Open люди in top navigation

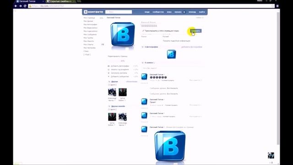[x=147, y=12]
